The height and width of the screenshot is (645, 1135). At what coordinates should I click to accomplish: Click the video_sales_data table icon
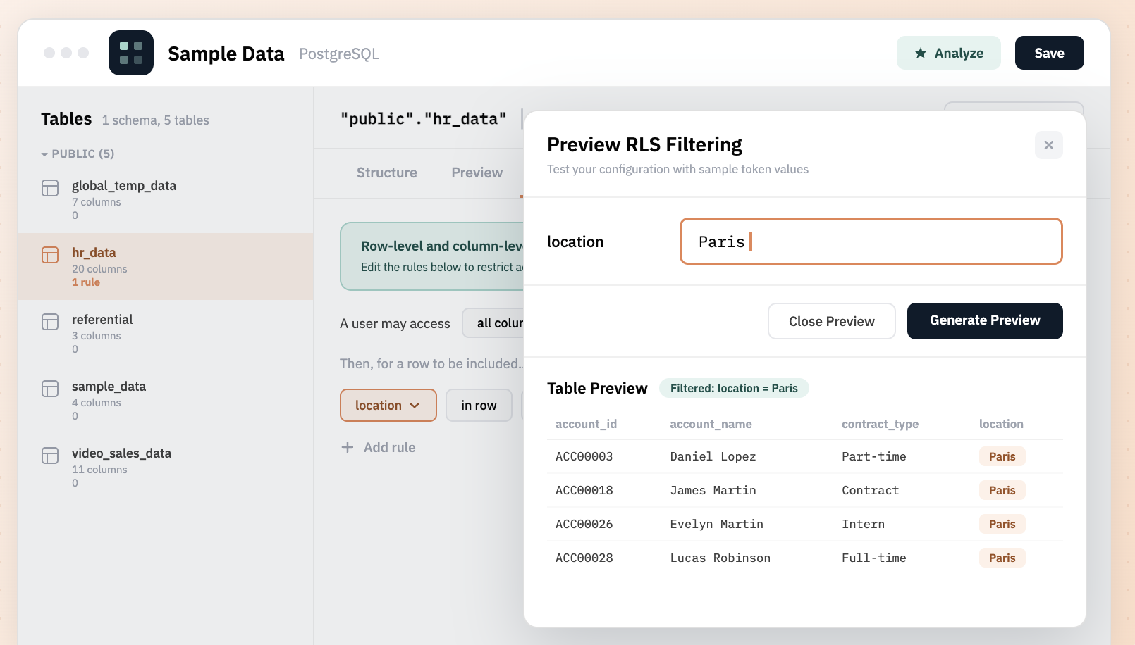click(x=50, y=456)
